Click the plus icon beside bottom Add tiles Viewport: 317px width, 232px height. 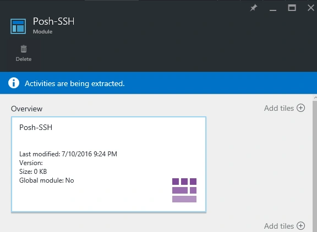coord(300,226)
